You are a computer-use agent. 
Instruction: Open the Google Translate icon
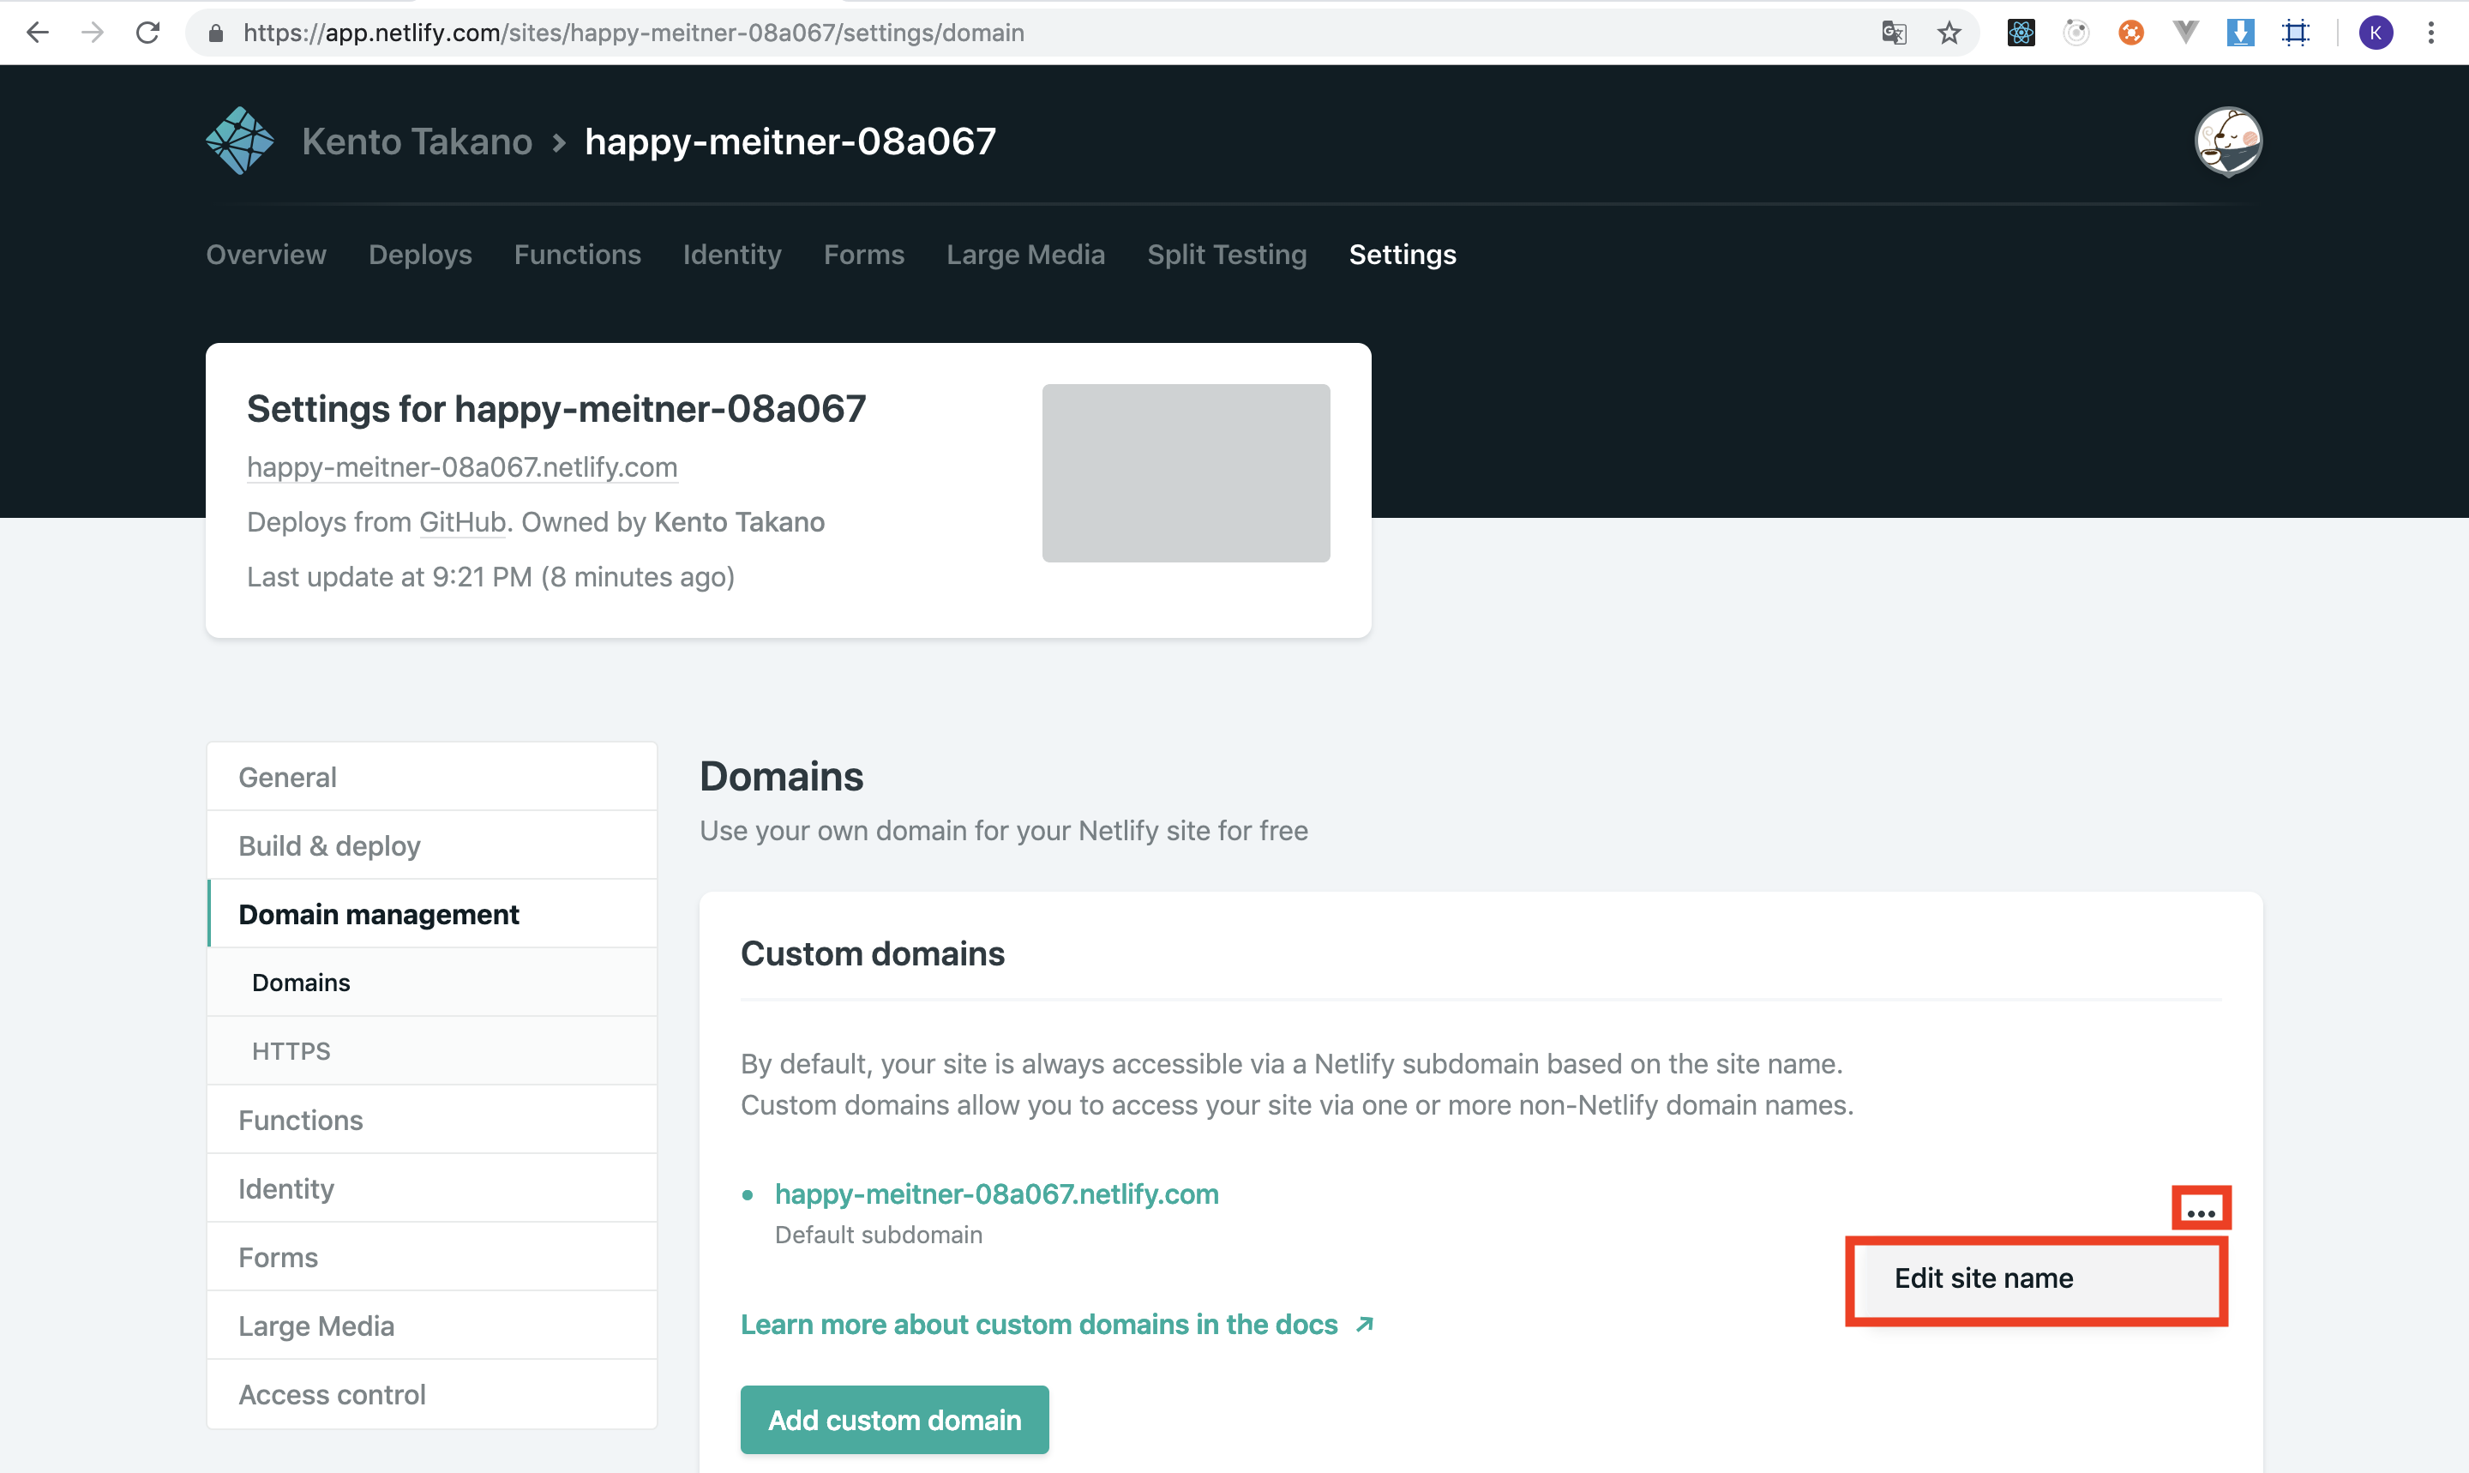click(x=1894, y=33)
